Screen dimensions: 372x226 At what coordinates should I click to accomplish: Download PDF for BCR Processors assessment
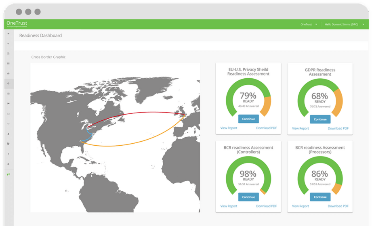pyautogui.click(x=338, y=206)
